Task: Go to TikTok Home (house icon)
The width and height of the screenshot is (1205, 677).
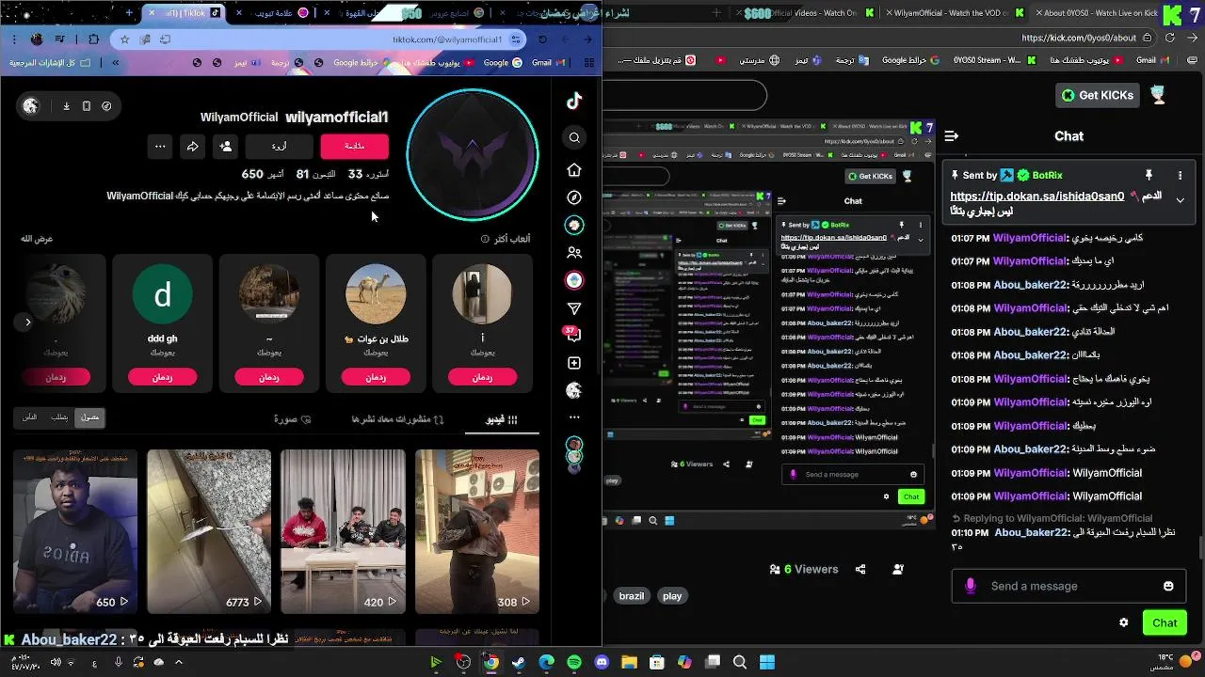Action: click(x=574, y=170)
